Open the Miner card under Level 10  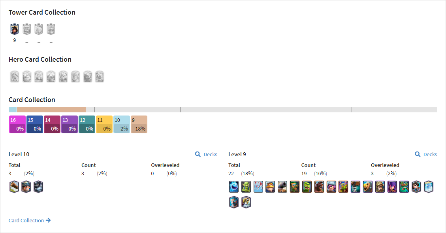[x=26, y=187]
